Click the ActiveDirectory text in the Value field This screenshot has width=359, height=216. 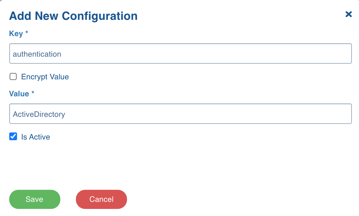39,114
